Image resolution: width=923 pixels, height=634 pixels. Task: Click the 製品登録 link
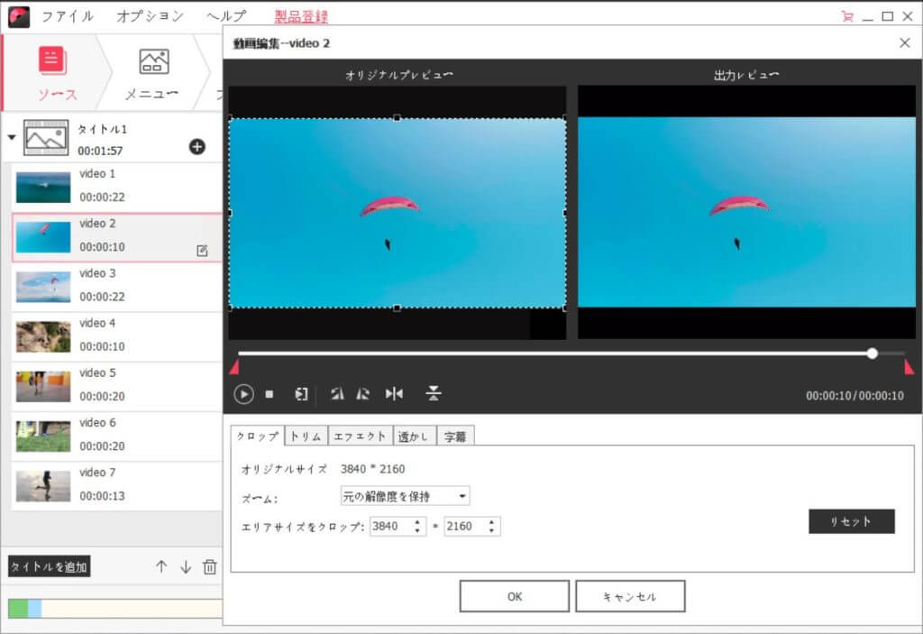[x=298, y=15]
